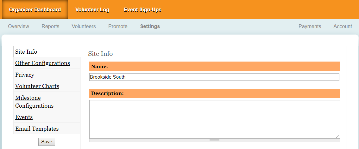Click the Events sidebar link
The width and height of the screenshot is (359, 149).
coord(24,117)
